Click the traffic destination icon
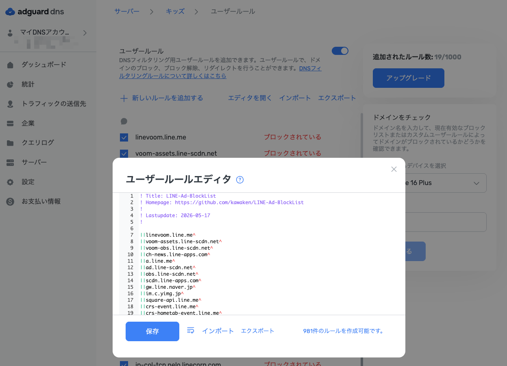This screenshot has width=507, height=366. 11,104
